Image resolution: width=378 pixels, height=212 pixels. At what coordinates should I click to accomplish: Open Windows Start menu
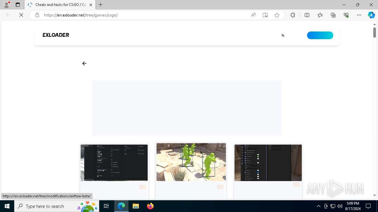pyautogui.click(x=7, y=206)
